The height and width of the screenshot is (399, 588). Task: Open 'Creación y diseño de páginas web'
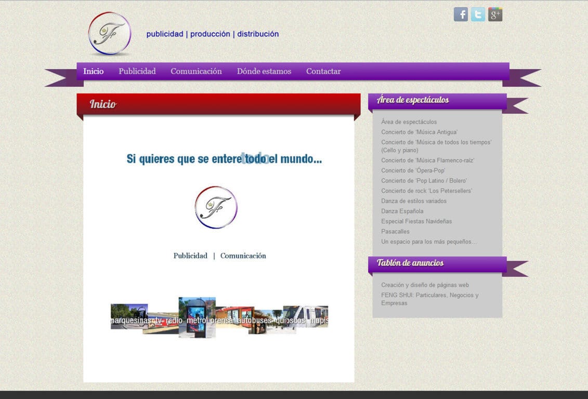click(425, 285)
